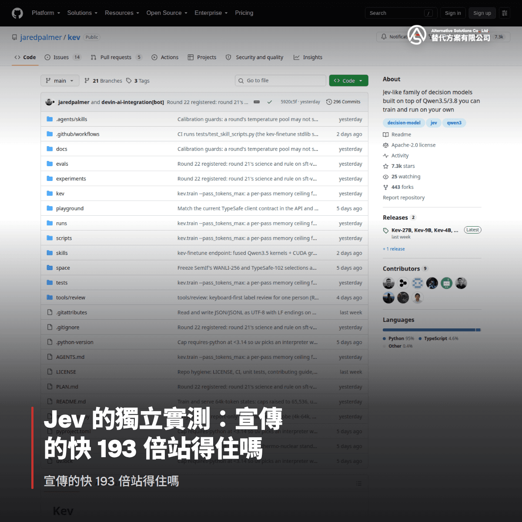
Task: Click folder icon beside evals
Action: (50, 164)
